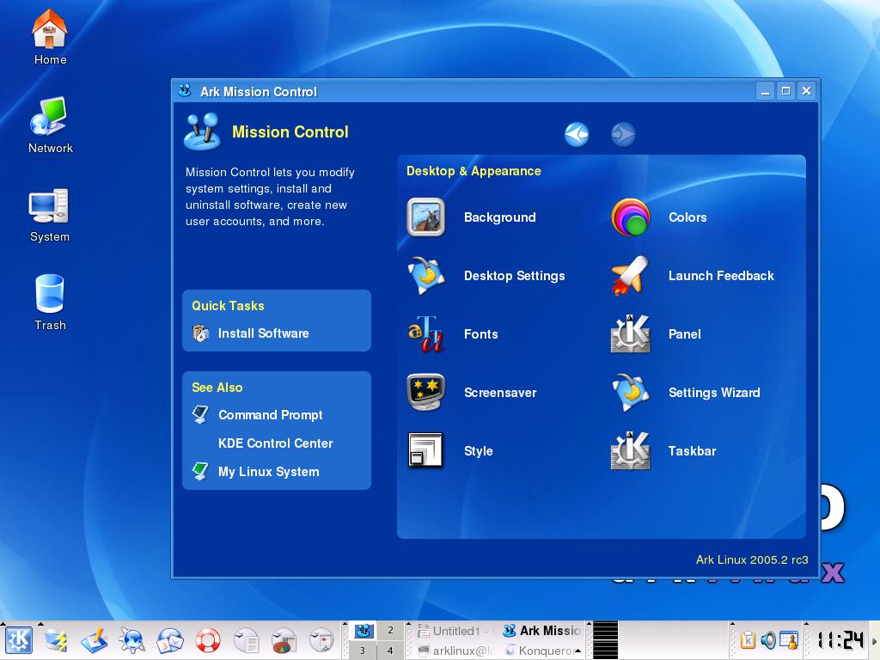Click the Desktop Settings label
Screen dimensions: 880x660
click(514, 276)
